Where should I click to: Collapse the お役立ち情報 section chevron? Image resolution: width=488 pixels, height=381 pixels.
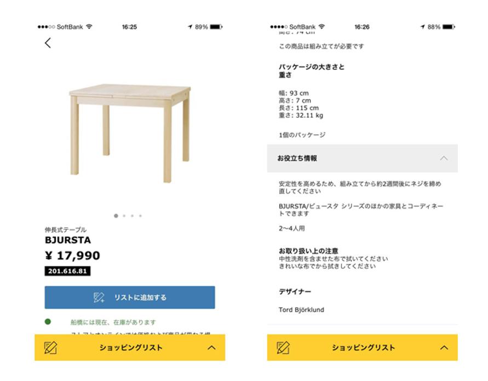click(x=444, y=159)
